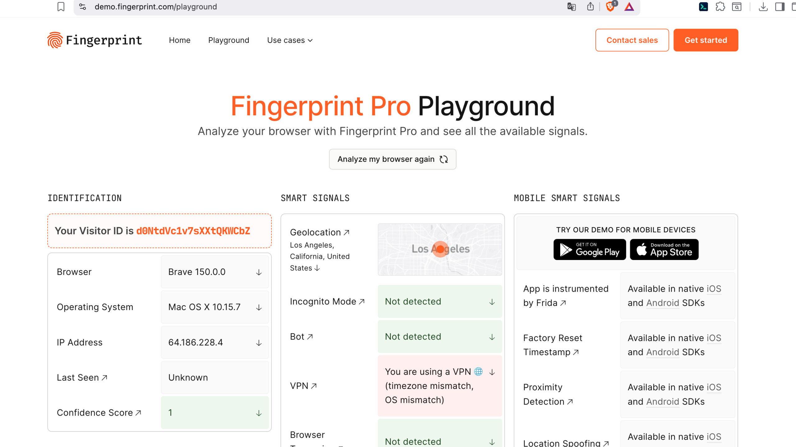Open site settings icon beside the URL
The height and width of the screenshot is (447, 796).
pyautogui.click(x=82, y=7)
